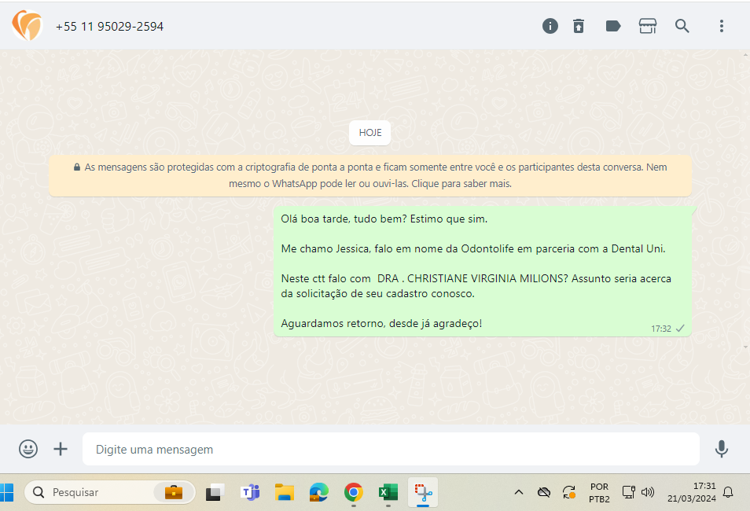The image size is (750, 511).
Task: Click the phone number +55 11 95029-2594 header
Action: (x=109, y=26)
